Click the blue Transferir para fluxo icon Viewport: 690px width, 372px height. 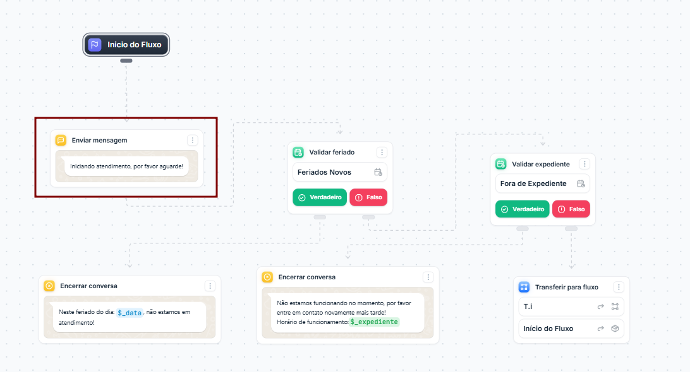[524, 287]
